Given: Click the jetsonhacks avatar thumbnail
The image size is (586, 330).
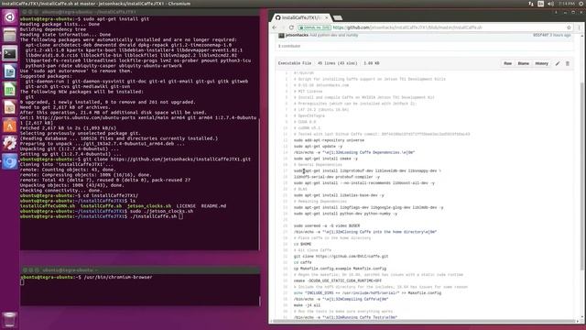Looking at the screenshot, I should tap(281, 35).
